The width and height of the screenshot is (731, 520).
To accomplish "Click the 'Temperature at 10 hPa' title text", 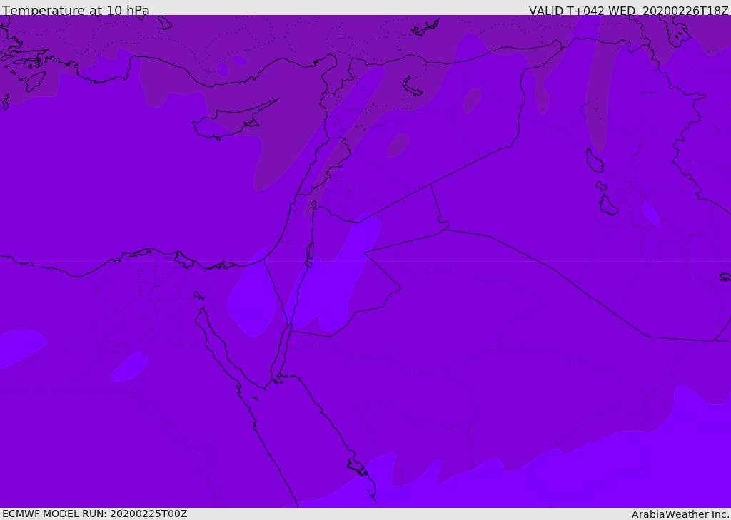I will pos(76,10).
